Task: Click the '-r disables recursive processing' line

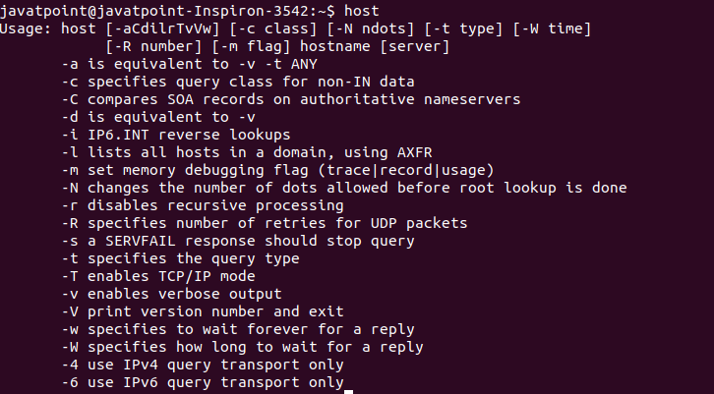Action: pos(203,205)
